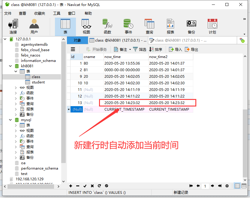Click the 连接 (Connection) toolbar icon
The height and width of the screenshot is (198, 250).
click(x=13, y=27)
